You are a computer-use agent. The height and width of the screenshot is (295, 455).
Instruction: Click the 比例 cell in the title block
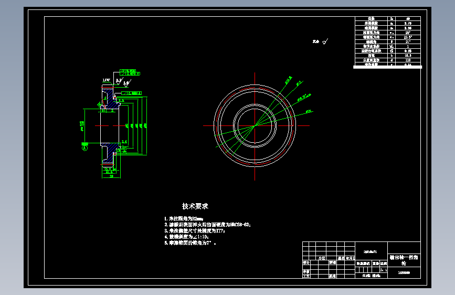(x=384, y=264)
